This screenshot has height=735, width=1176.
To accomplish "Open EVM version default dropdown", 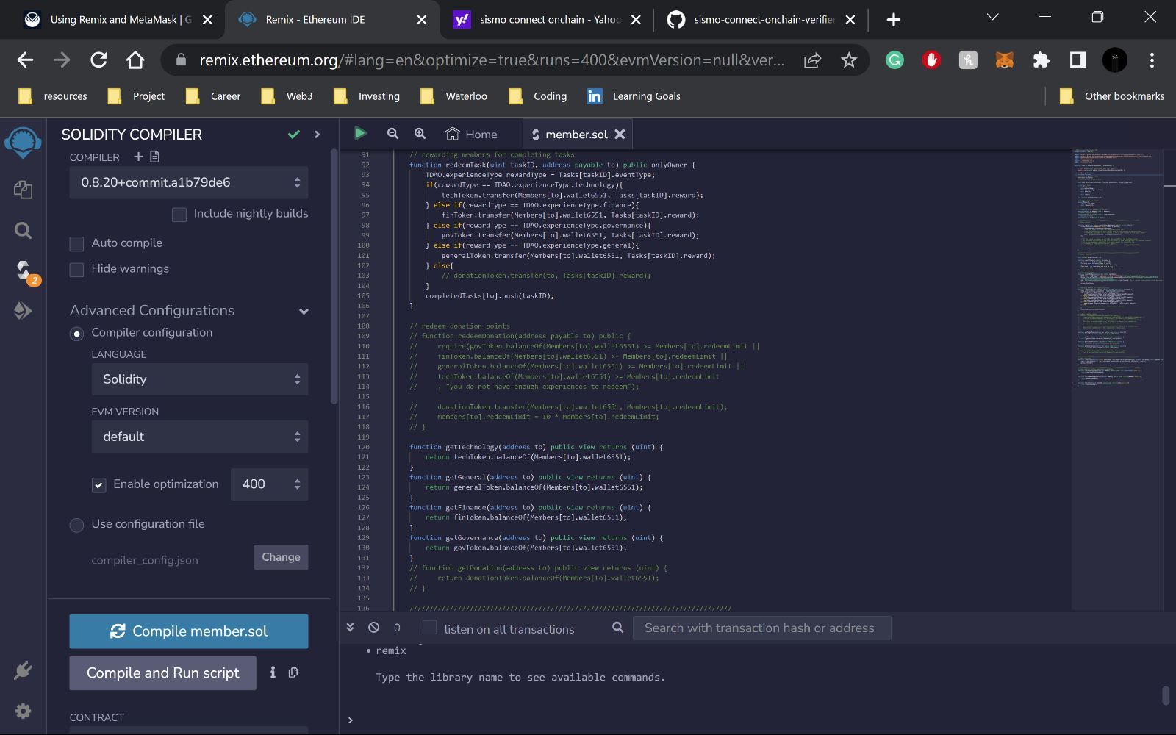I will [200, 437].
